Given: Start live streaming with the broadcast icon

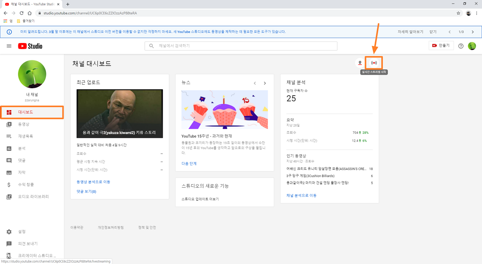Looking at the screenshot, I should (x=374, y=63).
